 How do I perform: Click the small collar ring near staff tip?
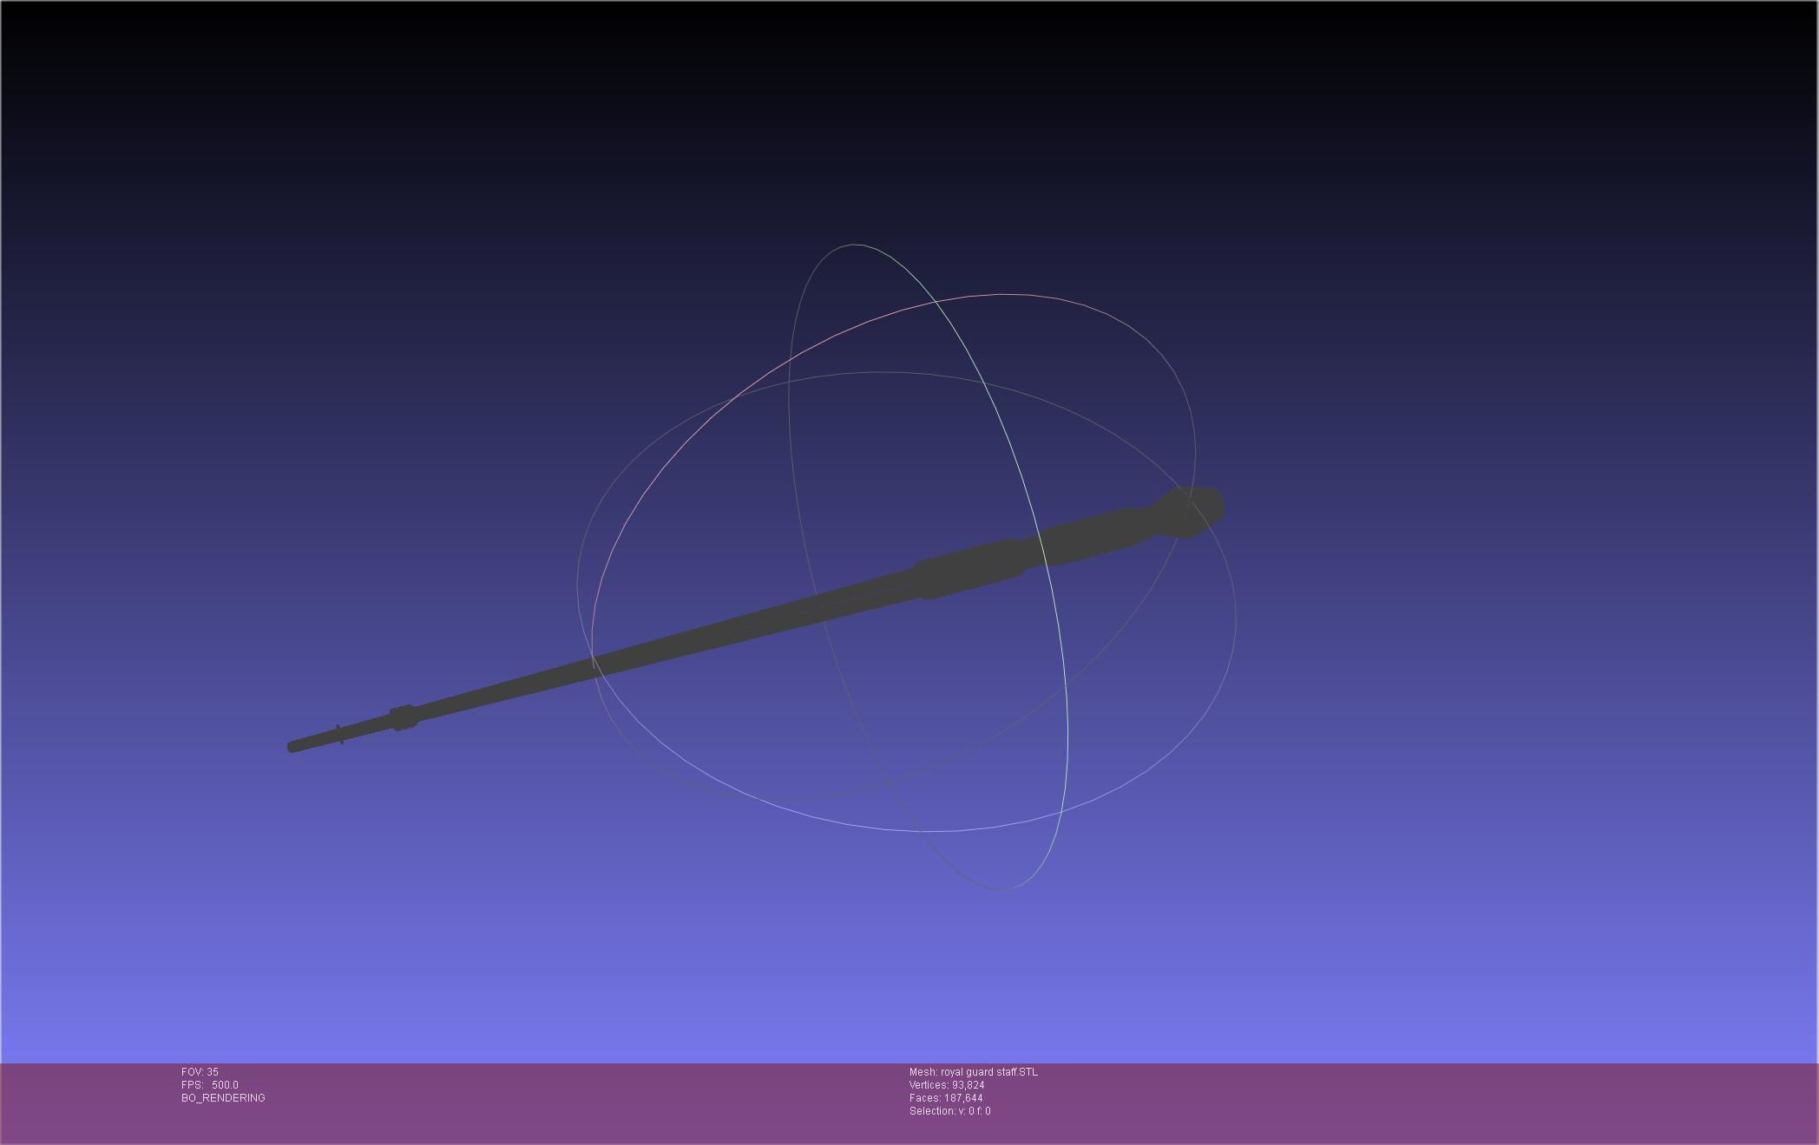click(402, 718)
